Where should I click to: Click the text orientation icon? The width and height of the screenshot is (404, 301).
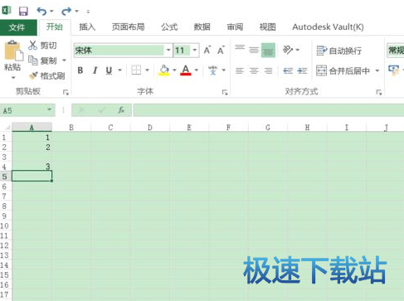coord(288,50)
